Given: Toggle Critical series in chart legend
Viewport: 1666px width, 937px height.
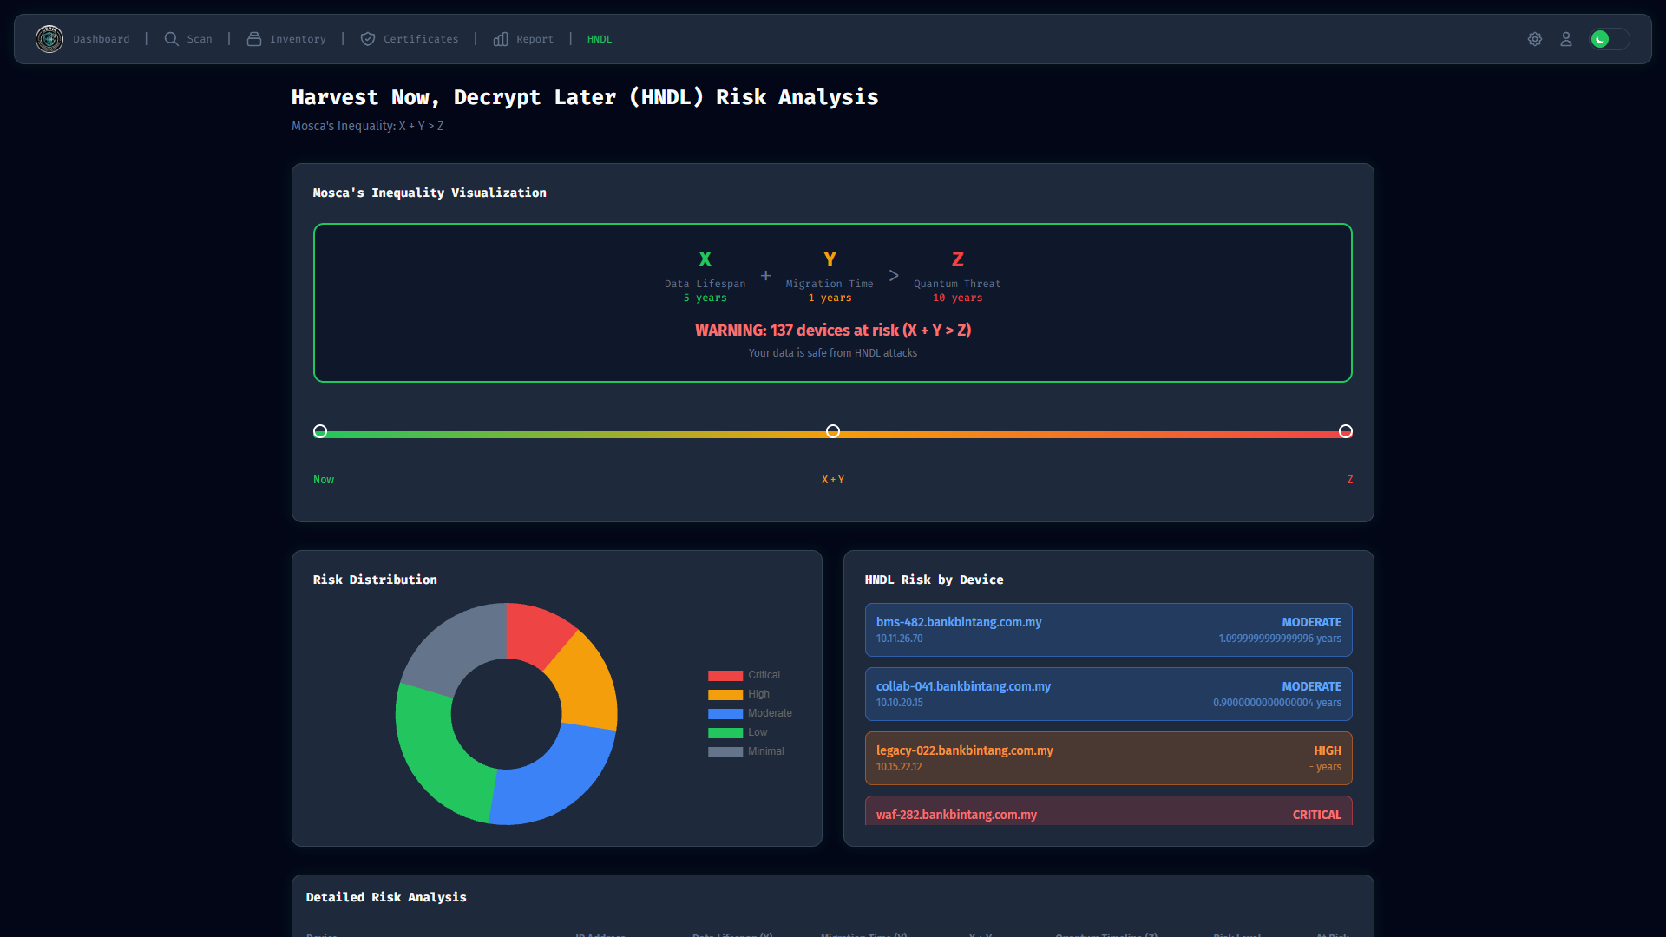Looking at the screenshot, I should (744, 675).
